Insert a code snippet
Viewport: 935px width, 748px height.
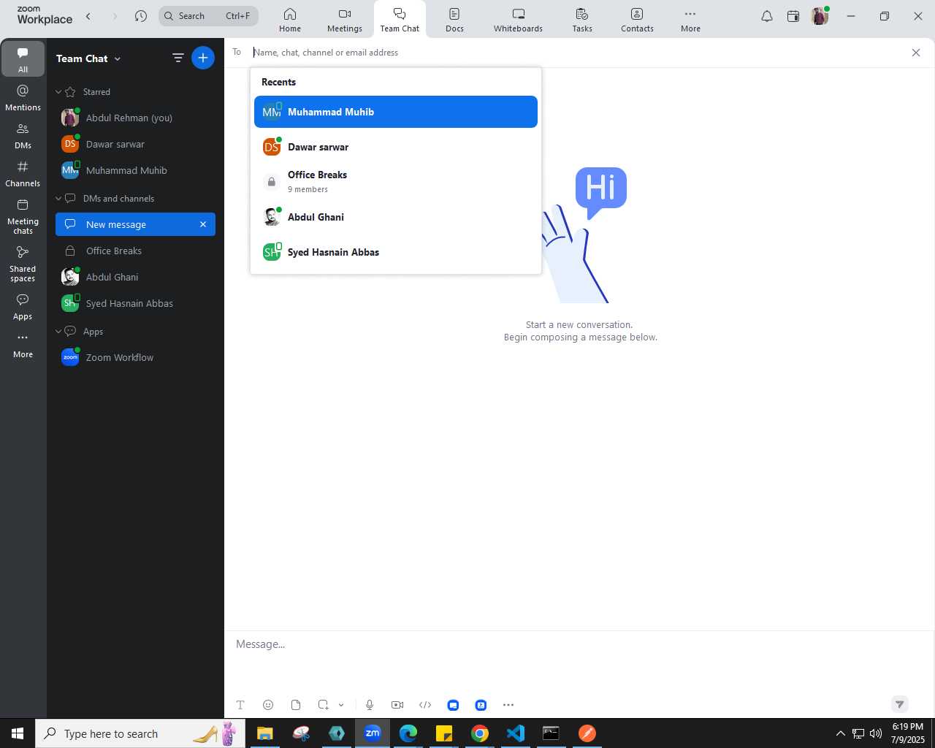tap(425, 705)
